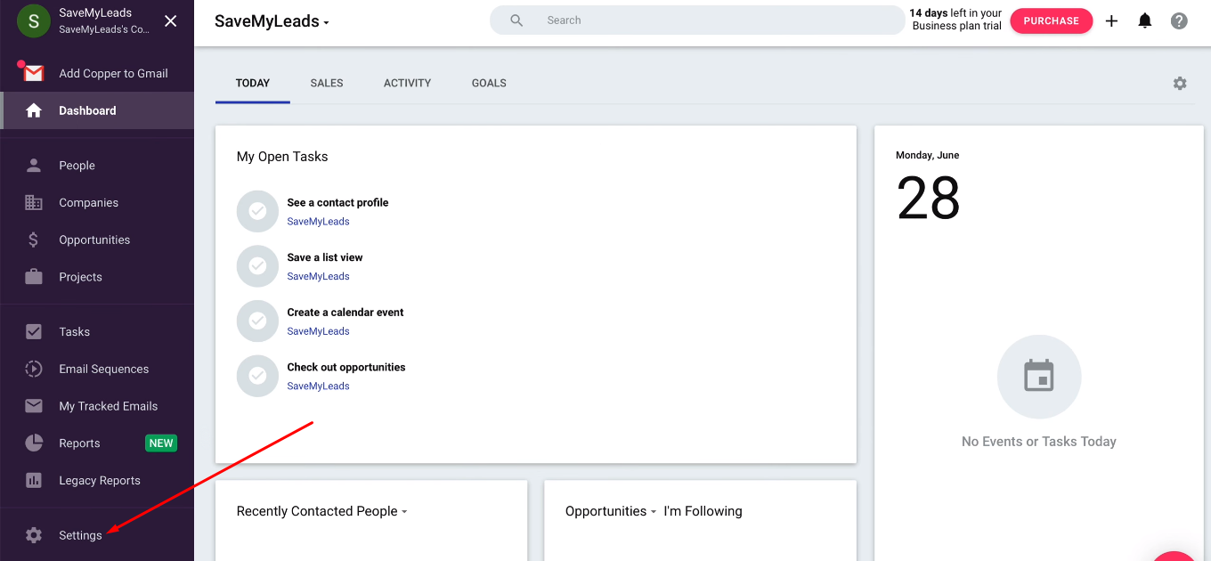The width and height of the screenshot is (1211, 561).
Task: Open Email Sequences in sidebar
Action: [103, 369]
